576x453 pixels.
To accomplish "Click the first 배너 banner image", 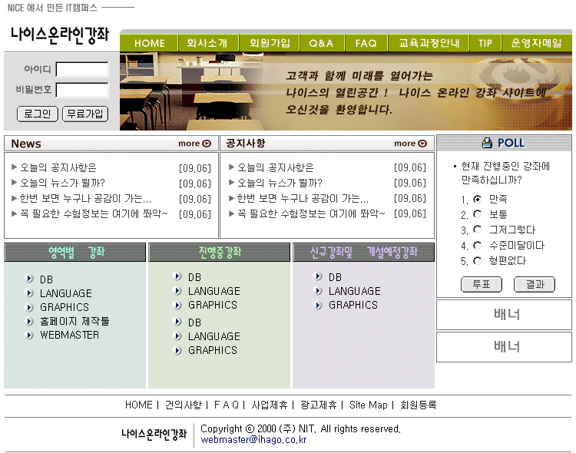I will (504, 314).
